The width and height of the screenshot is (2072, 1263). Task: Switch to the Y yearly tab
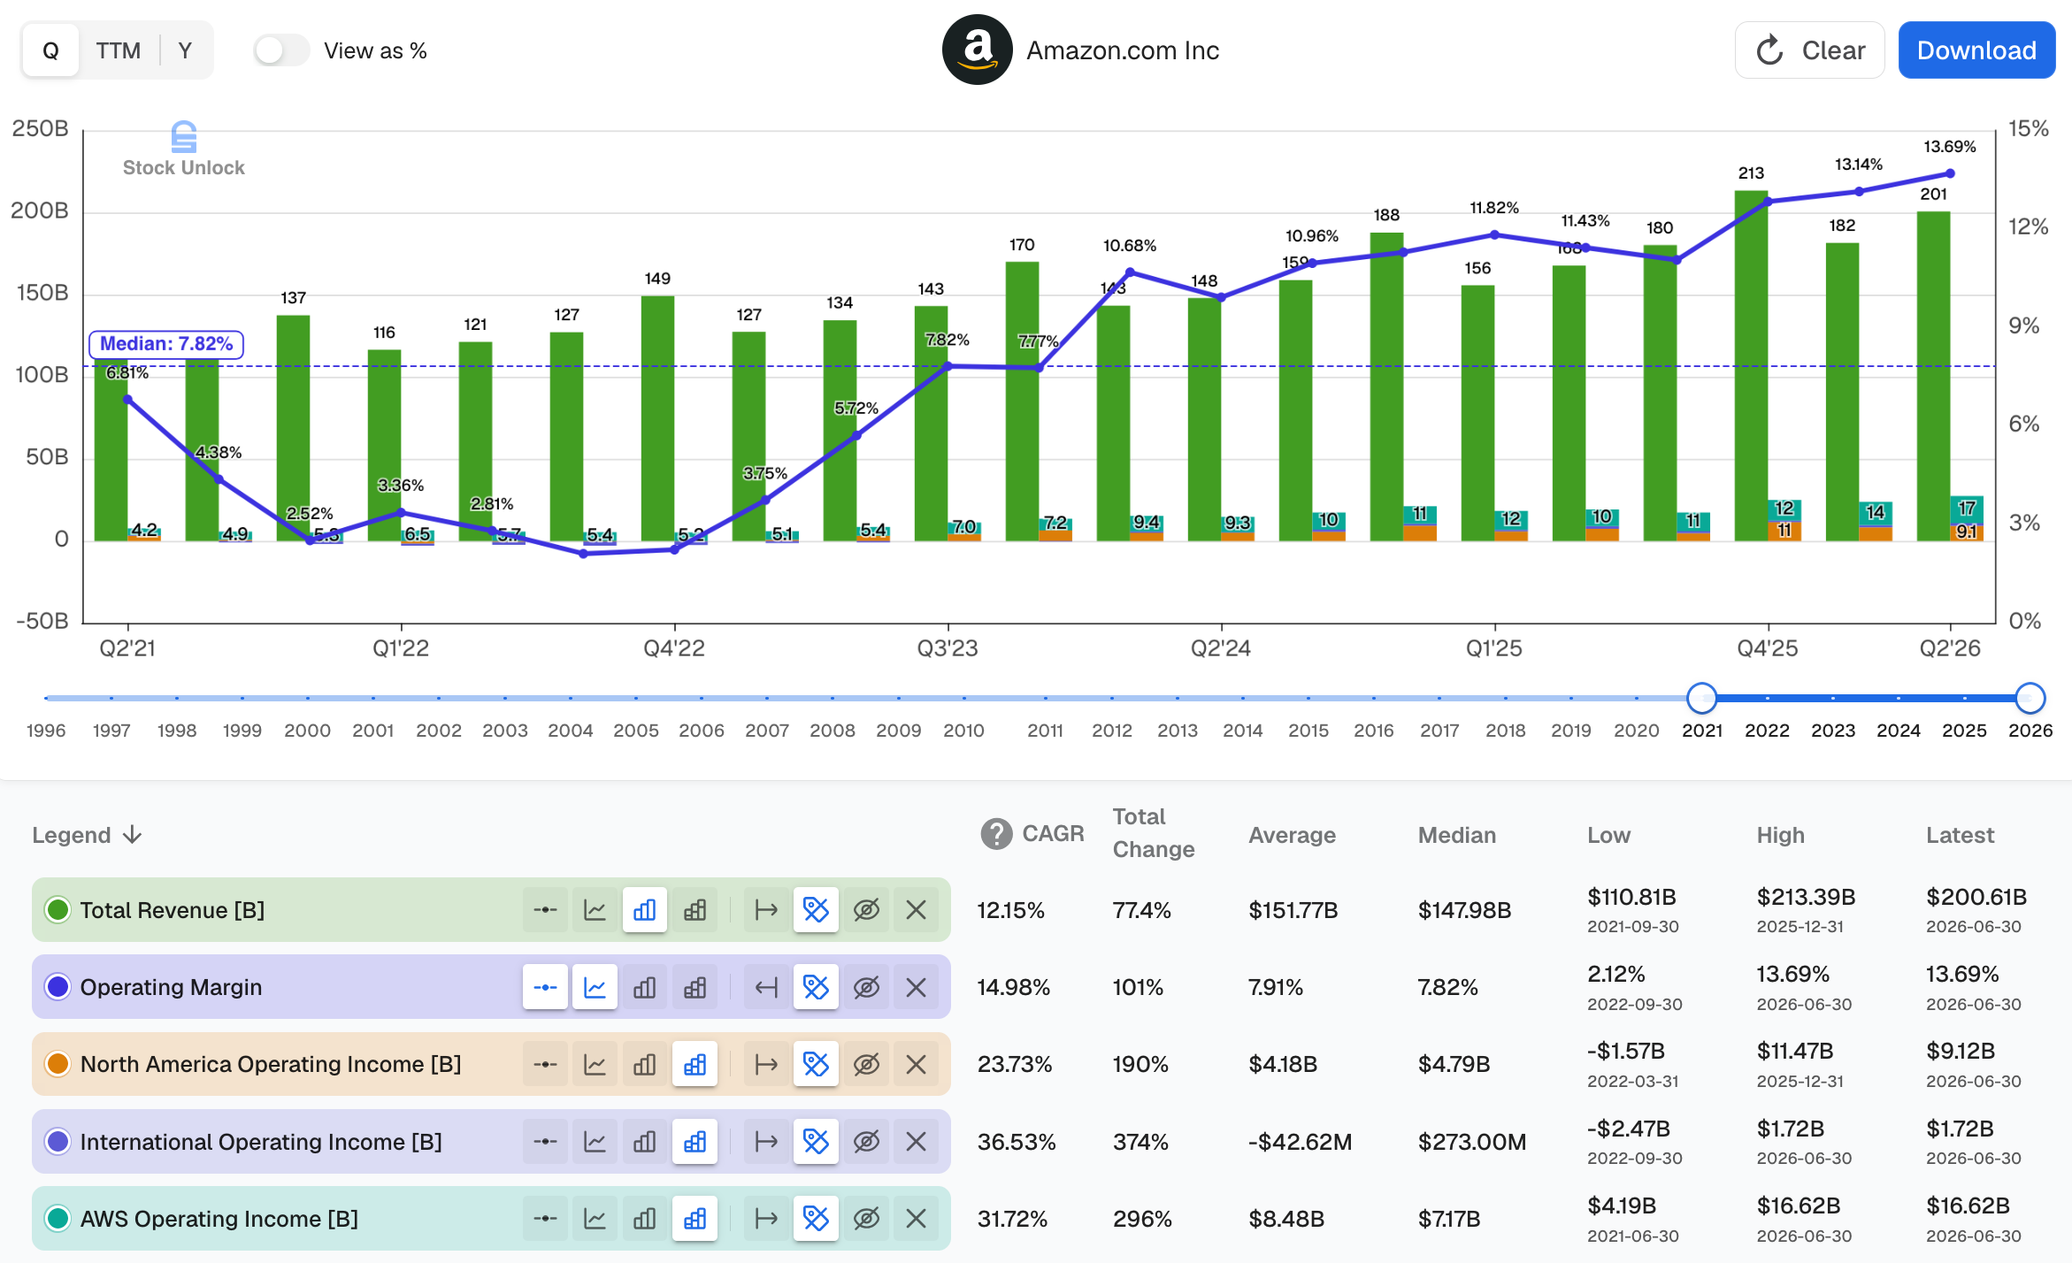click(x=185, y=50)
